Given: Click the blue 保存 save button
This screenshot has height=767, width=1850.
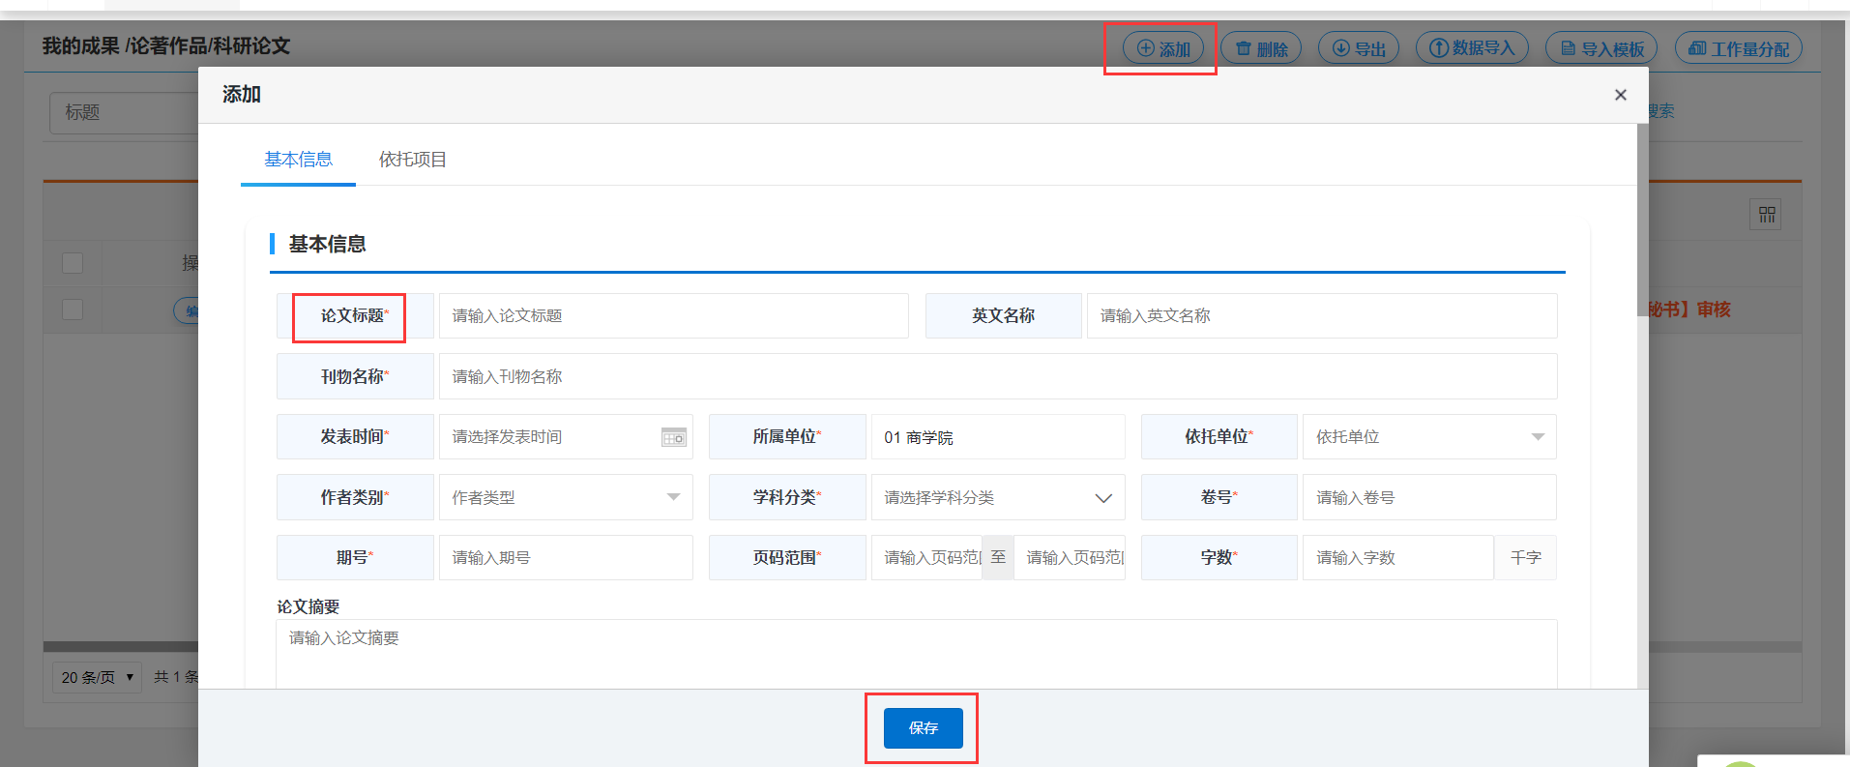Looking at the screenshot, I should pos(923,728).
